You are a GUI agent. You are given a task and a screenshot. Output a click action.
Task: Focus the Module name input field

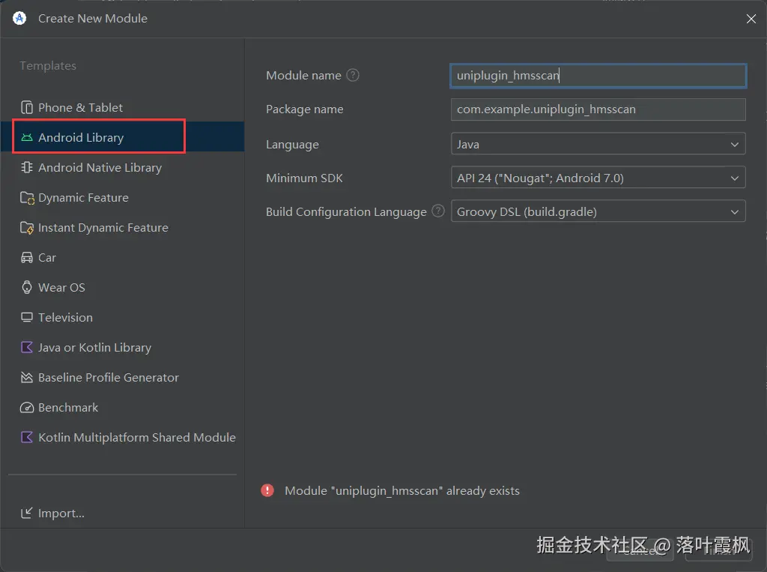(x=598, y=76)
